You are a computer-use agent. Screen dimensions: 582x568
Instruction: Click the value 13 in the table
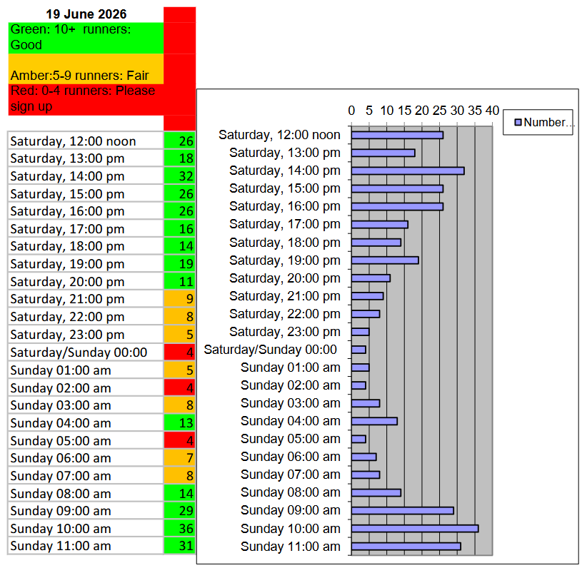(x=180, y=423)
